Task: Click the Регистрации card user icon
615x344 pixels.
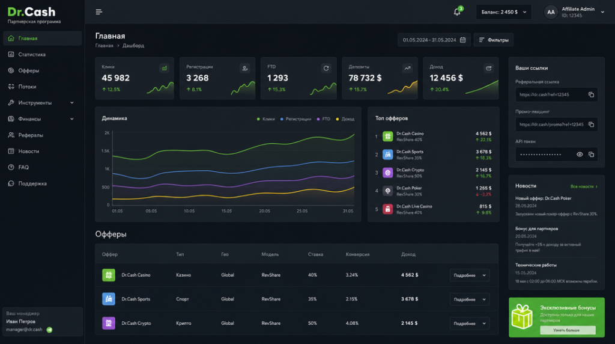Action: click(245, 68)
